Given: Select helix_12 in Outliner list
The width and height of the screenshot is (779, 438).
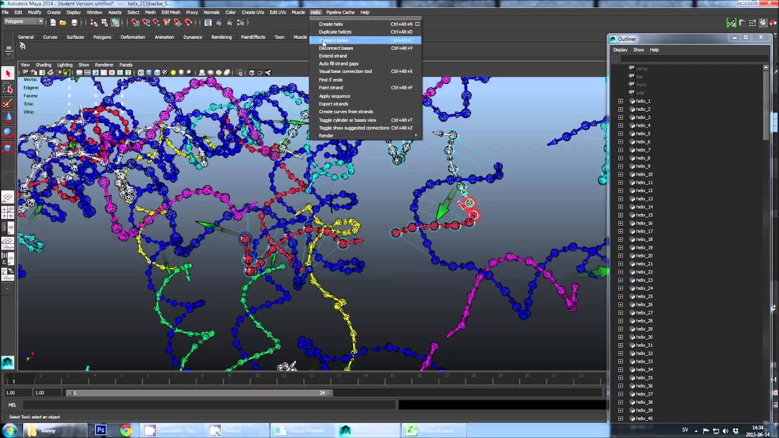Looking at the screenshot, I should coord(645,190).
